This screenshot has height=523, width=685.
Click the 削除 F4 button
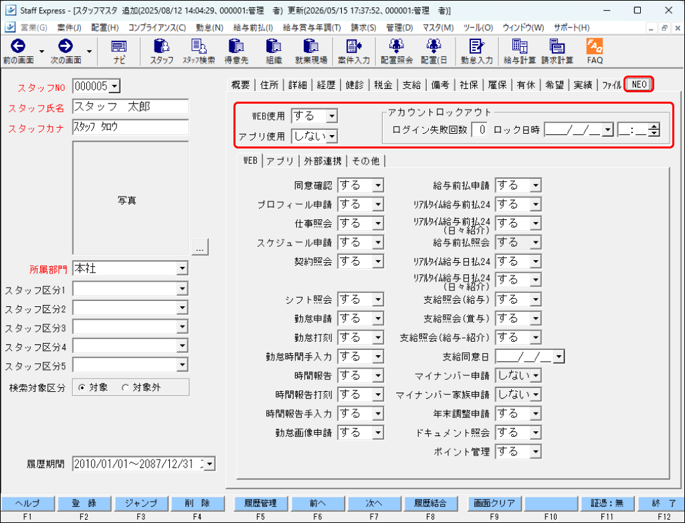click(x=197, y=504)
